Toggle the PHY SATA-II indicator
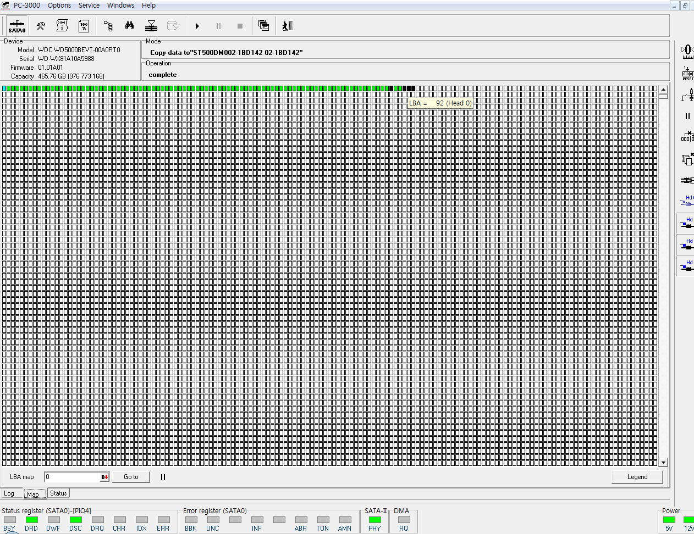694x534 pixels. [x=374, y=520]
